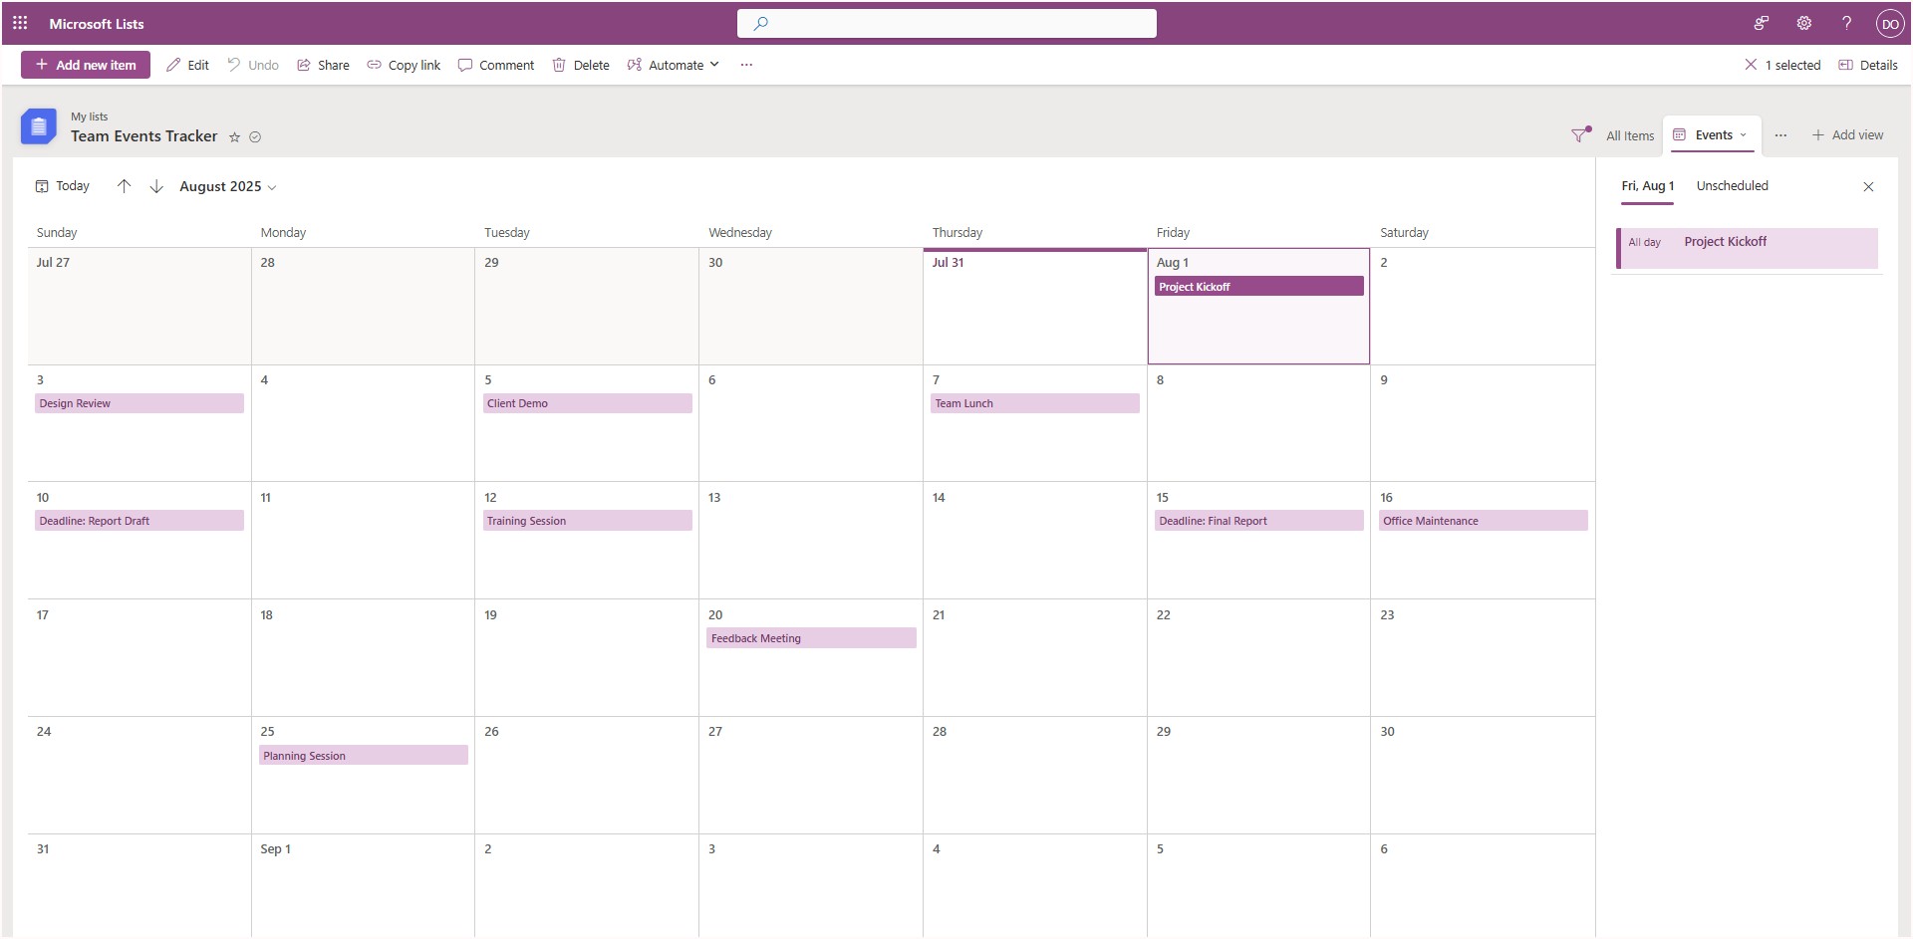Toggle the Details pane
Viewport: 1913px width, 939px height.
click(1868, 65)
